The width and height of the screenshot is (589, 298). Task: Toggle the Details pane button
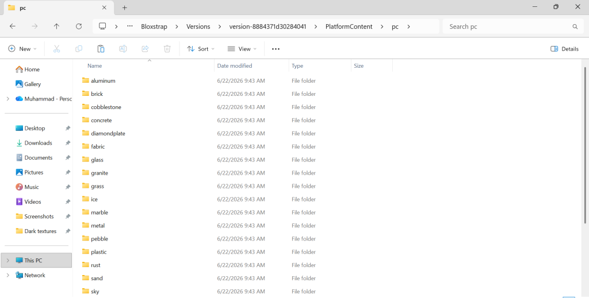(x=564, y=49)
